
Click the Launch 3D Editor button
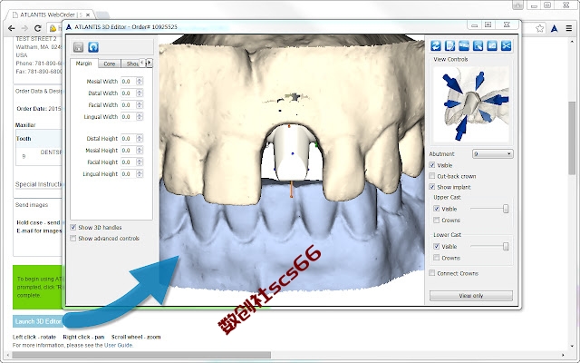38,321
